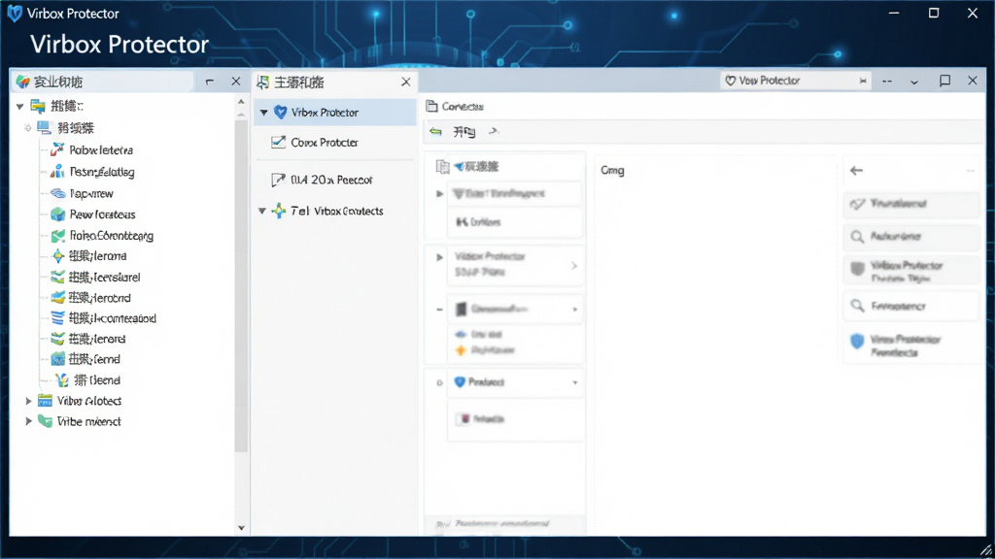The height and width of the screenshot is (559, 995).
Task: Click the Femd picture icon in tree
Action: pos(57,359)
